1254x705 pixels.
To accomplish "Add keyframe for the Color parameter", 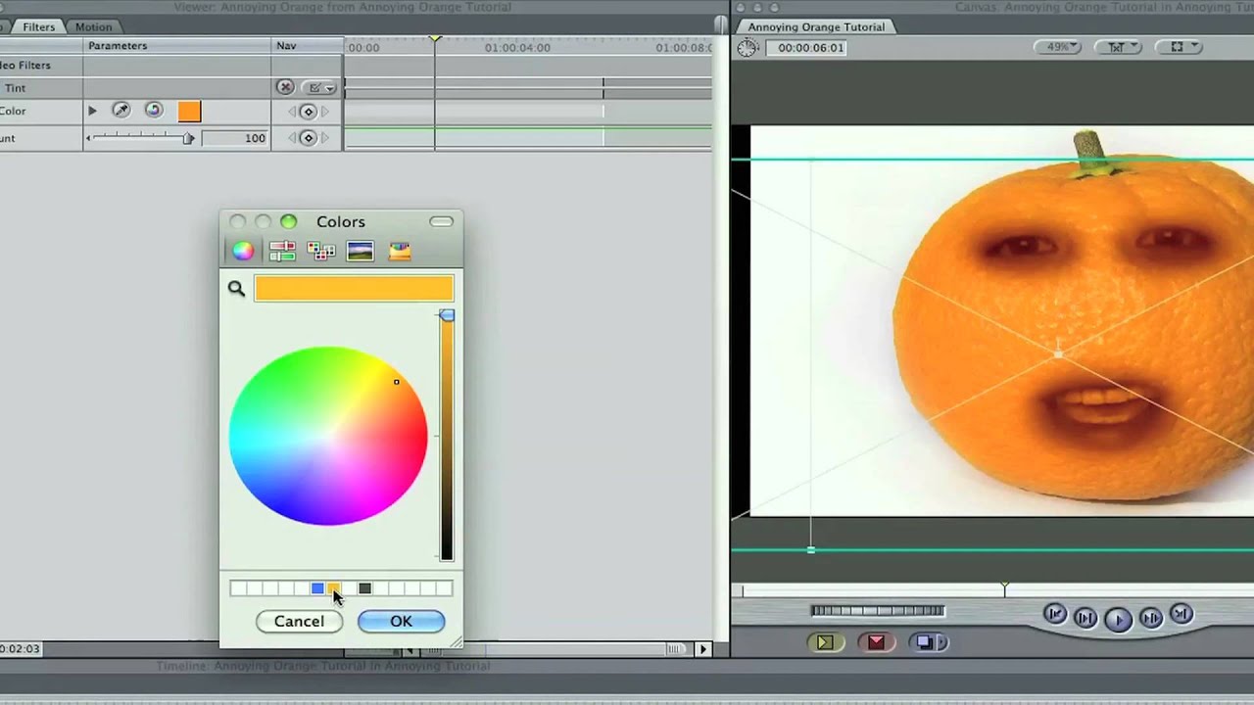I will (308, 112).
